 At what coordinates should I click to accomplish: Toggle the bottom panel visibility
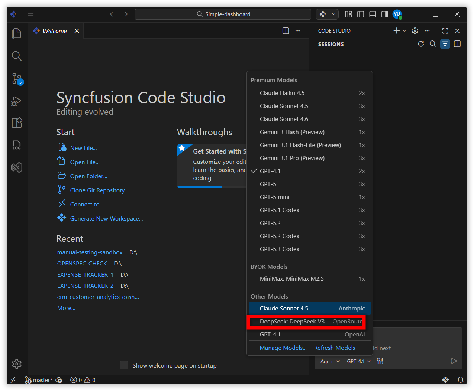(x=373, y=14)
